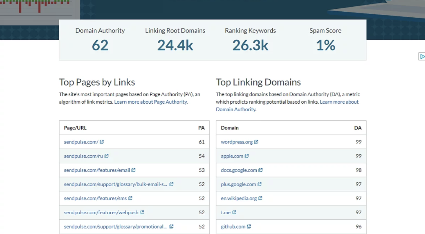Open the sendpulse.com/features/sms page link
The height and width of the screenshot is (234, 425).
click(x=95, y=198)
